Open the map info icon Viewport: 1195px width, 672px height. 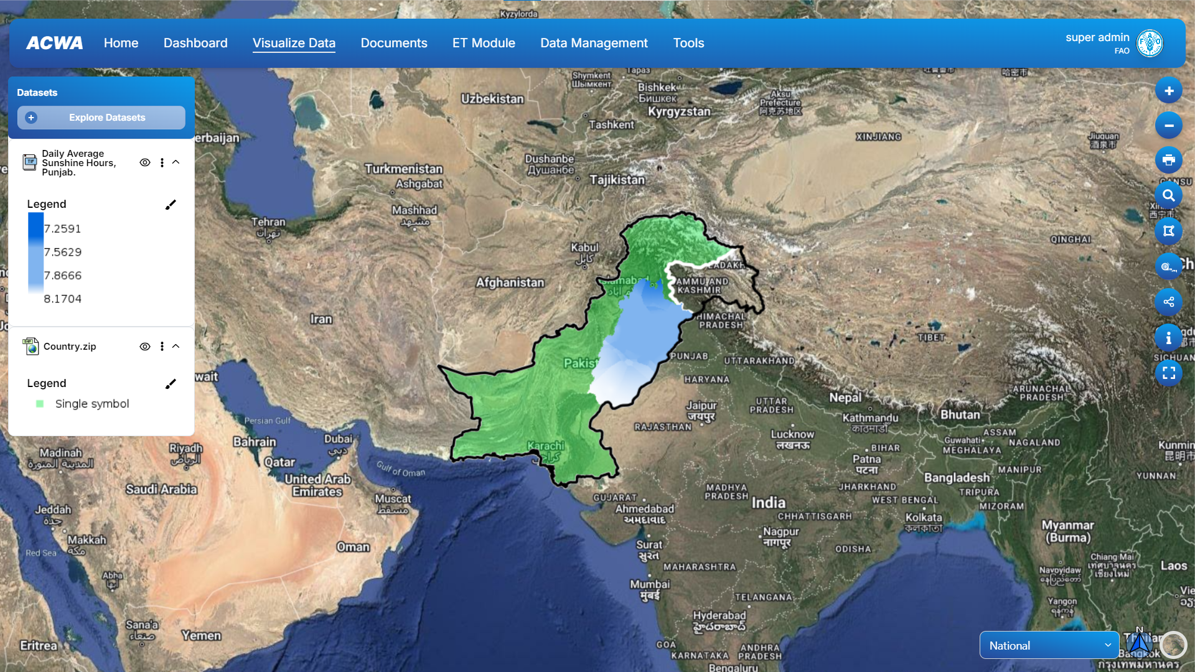[x=1168, y=338]
